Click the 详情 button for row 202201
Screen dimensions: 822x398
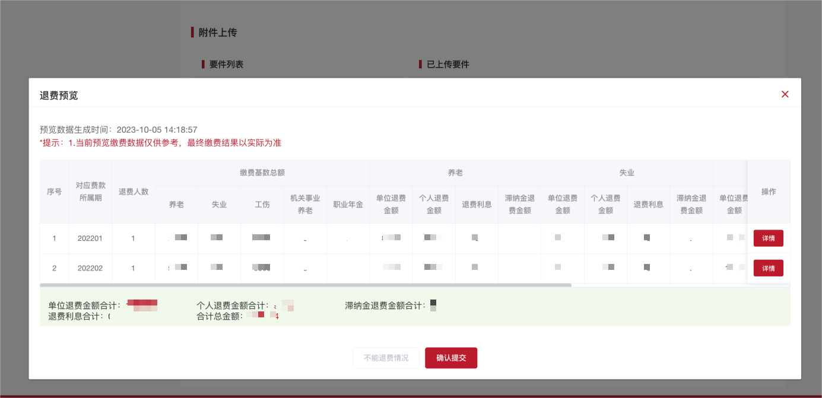pos(768,238)
